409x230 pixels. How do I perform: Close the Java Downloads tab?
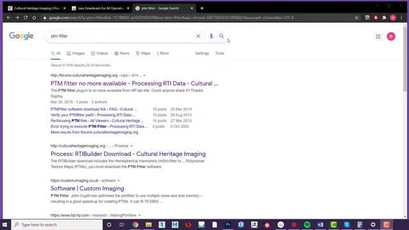(128, 8)
